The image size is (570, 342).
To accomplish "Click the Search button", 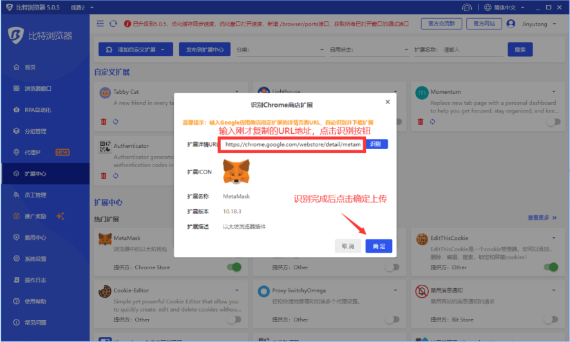I will (x=520, y=50).
